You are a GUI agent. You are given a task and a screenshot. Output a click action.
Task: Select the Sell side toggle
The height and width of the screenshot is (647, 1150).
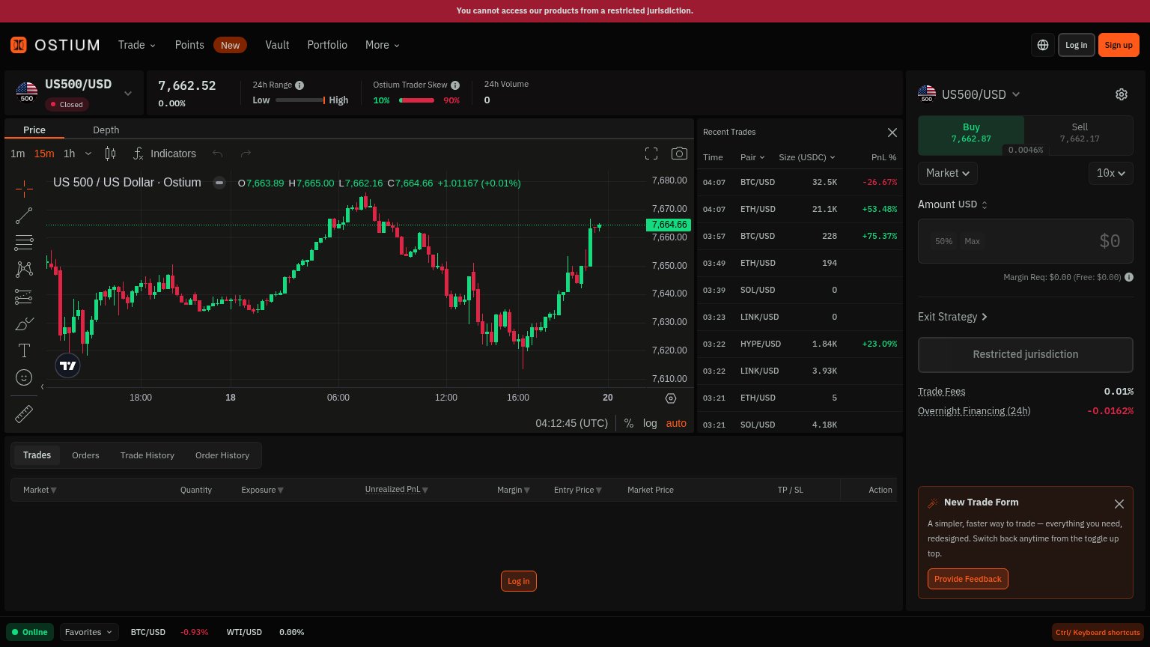click(1079, 133)
